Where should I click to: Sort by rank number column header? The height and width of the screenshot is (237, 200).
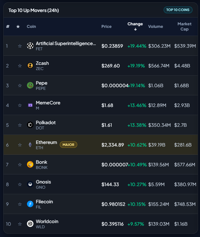tap(8, 27)
